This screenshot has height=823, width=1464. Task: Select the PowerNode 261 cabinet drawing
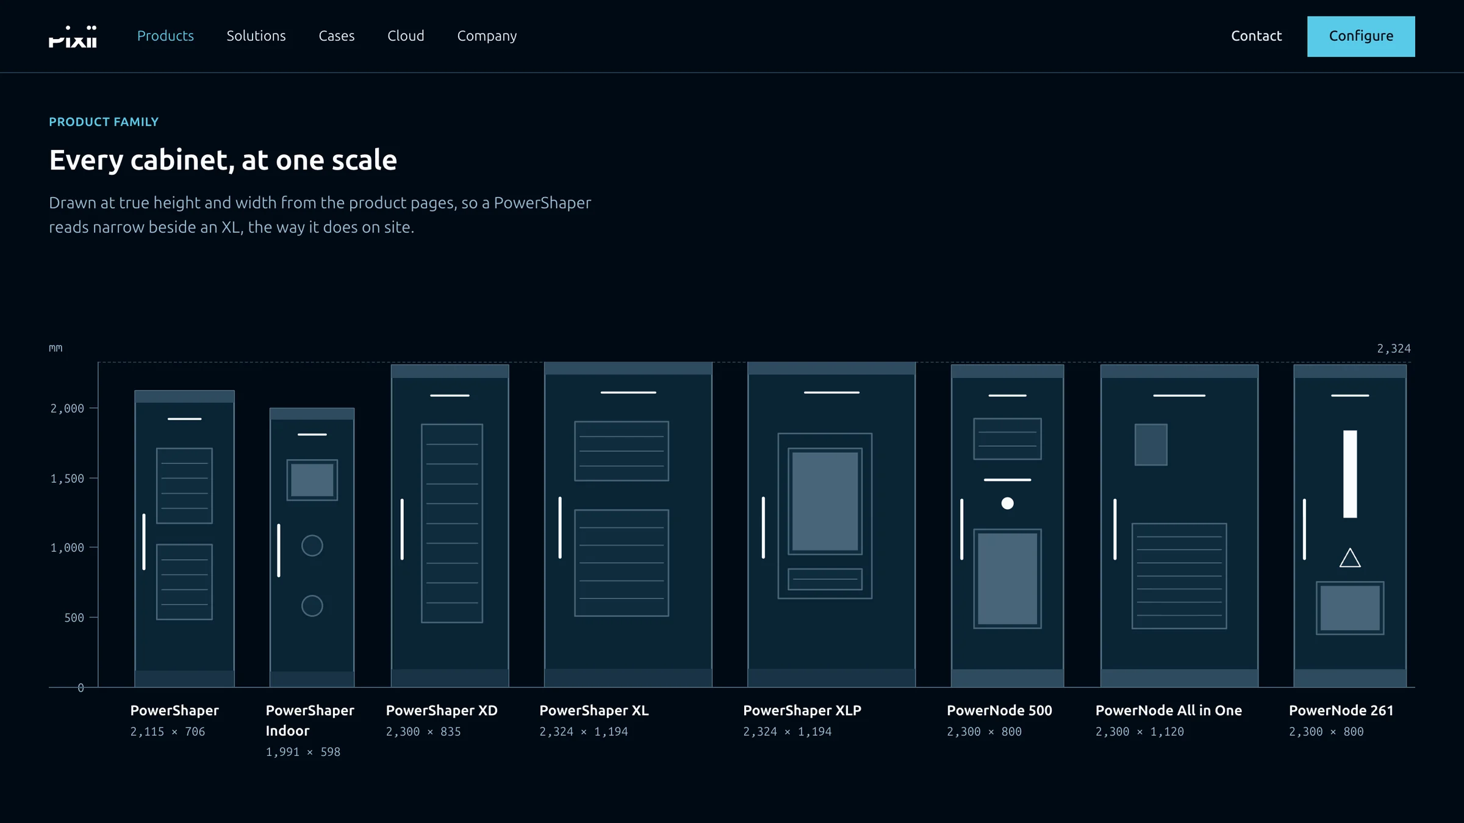pos(1350,526)
